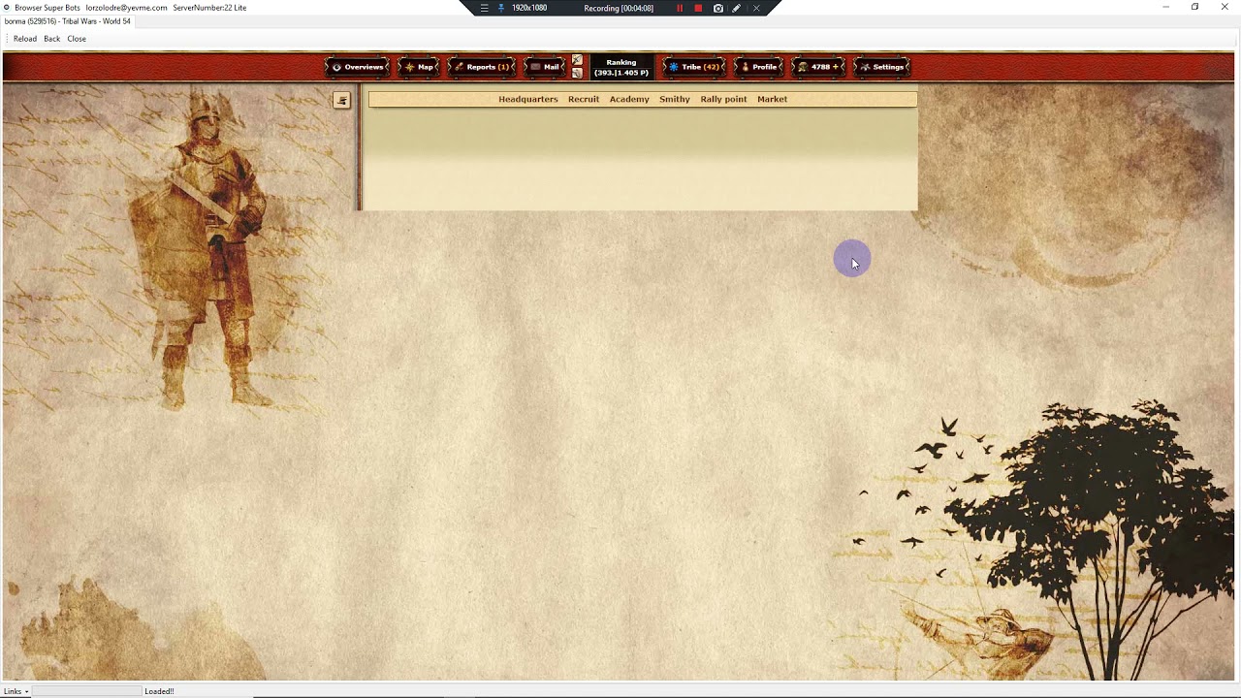This screenshot has width=1241, height=698.
Task: Open the Ranking box
Action: [x=621, y=67]
